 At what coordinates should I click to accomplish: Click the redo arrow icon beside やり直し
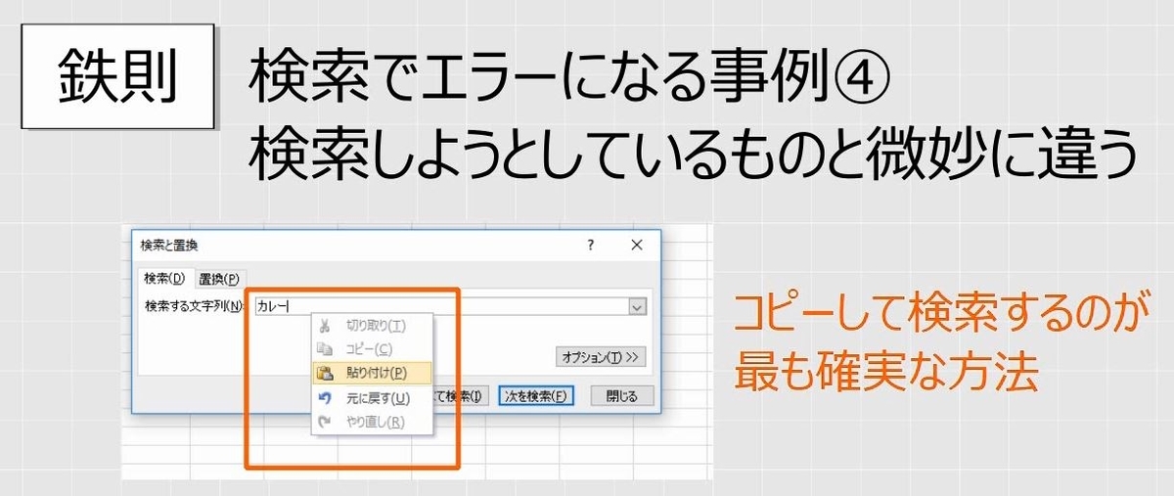(325, 423)
